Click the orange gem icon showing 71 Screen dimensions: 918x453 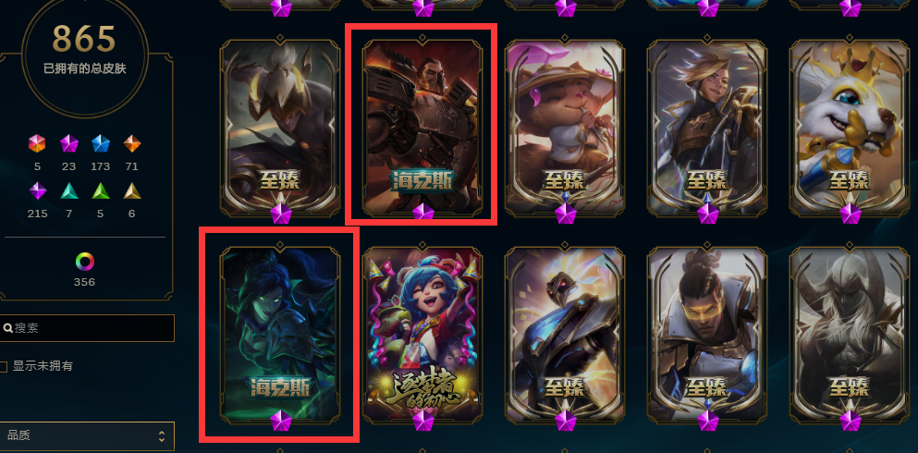click(x=131, y=143)
